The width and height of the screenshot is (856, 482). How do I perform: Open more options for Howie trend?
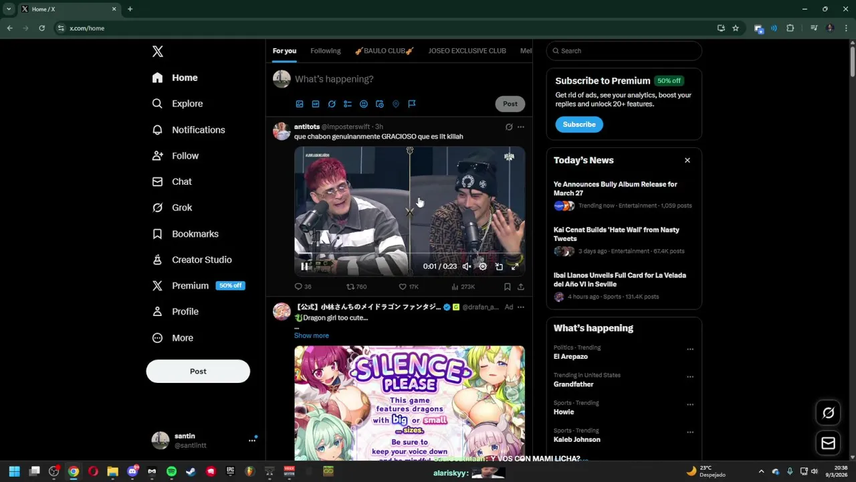[690, 405]
